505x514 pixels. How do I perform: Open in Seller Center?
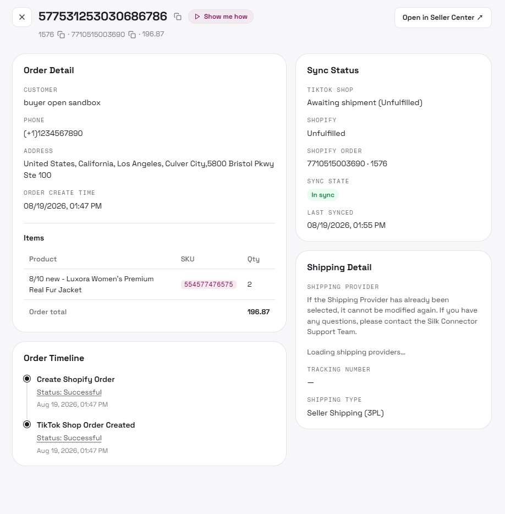click(443, 18)
